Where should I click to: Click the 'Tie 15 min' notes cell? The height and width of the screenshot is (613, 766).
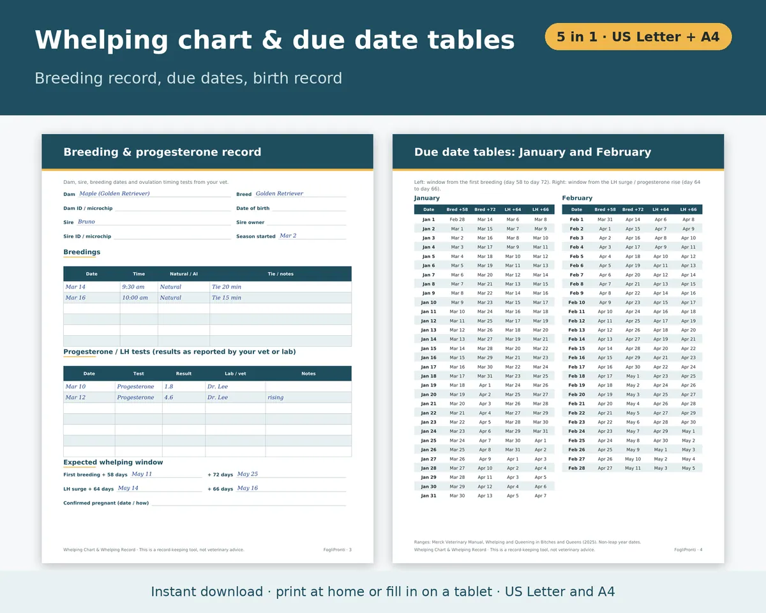click(x=281, y=298)
